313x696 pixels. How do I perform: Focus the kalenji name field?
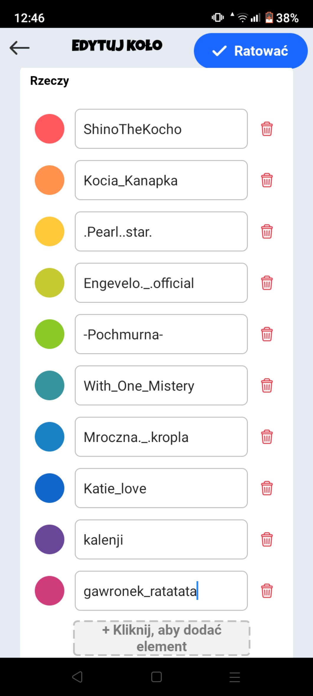[x=161, y=539]
